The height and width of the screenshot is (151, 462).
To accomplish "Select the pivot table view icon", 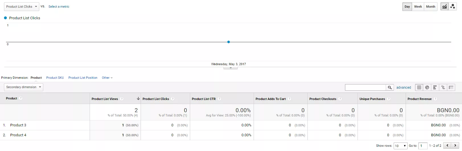I will click(x=451, y=88).
